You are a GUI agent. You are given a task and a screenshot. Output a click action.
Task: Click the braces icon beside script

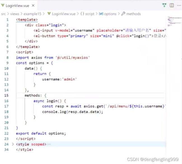pyautogui.click(x=82, y=14)
